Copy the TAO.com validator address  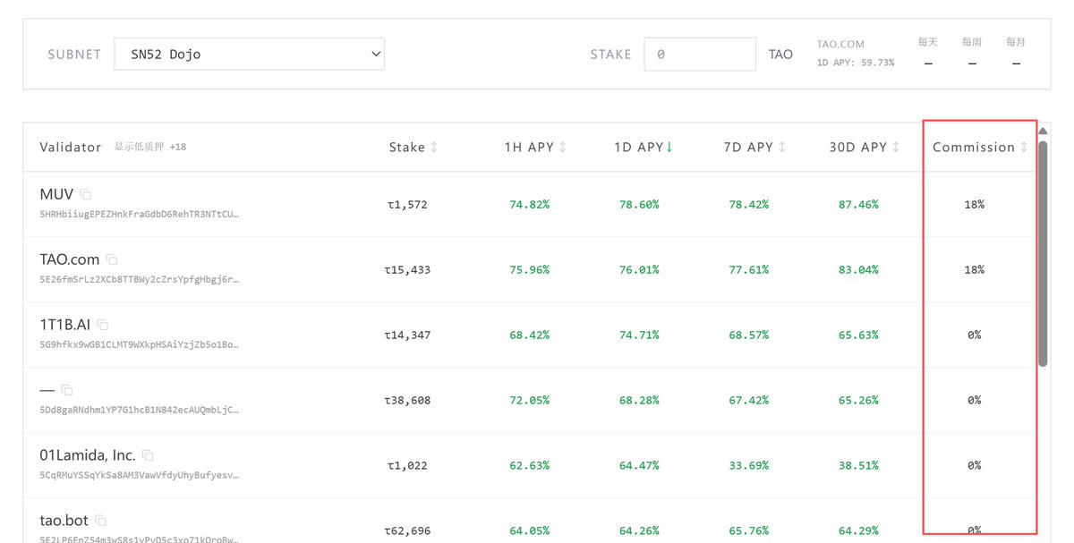tap(112, 259)
